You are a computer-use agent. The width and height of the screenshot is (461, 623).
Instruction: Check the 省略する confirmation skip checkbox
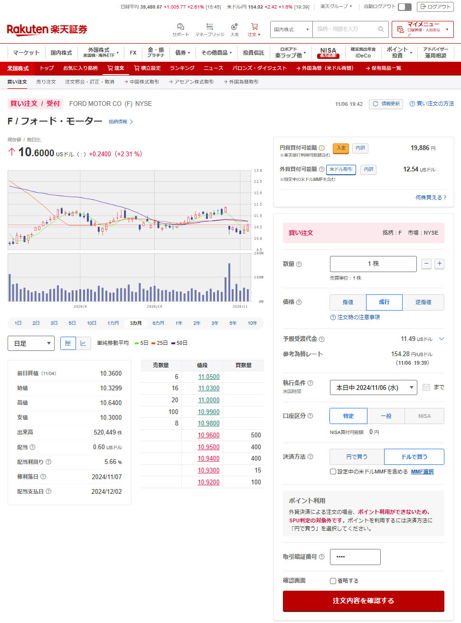point(333,581)
